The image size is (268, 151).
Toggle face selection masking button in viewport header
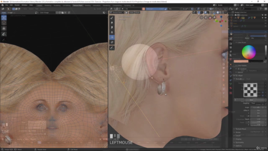point(126,13)
